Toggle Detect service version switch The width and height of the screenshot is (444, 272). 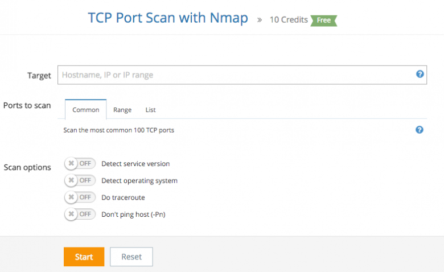pyautogui.click(x=80, y=163)
